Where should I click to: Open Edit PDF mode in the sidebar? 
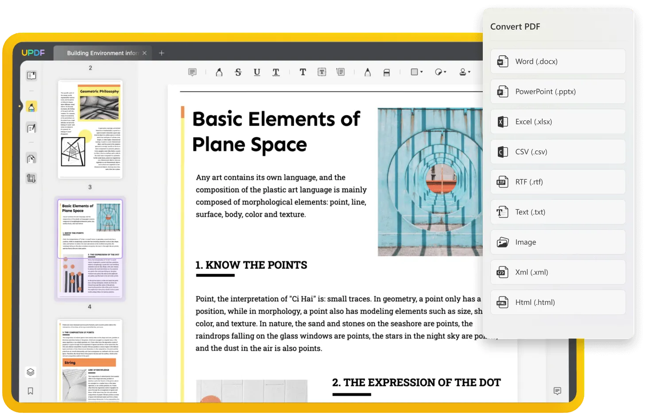pyautogui.click(x=31, y=128)
